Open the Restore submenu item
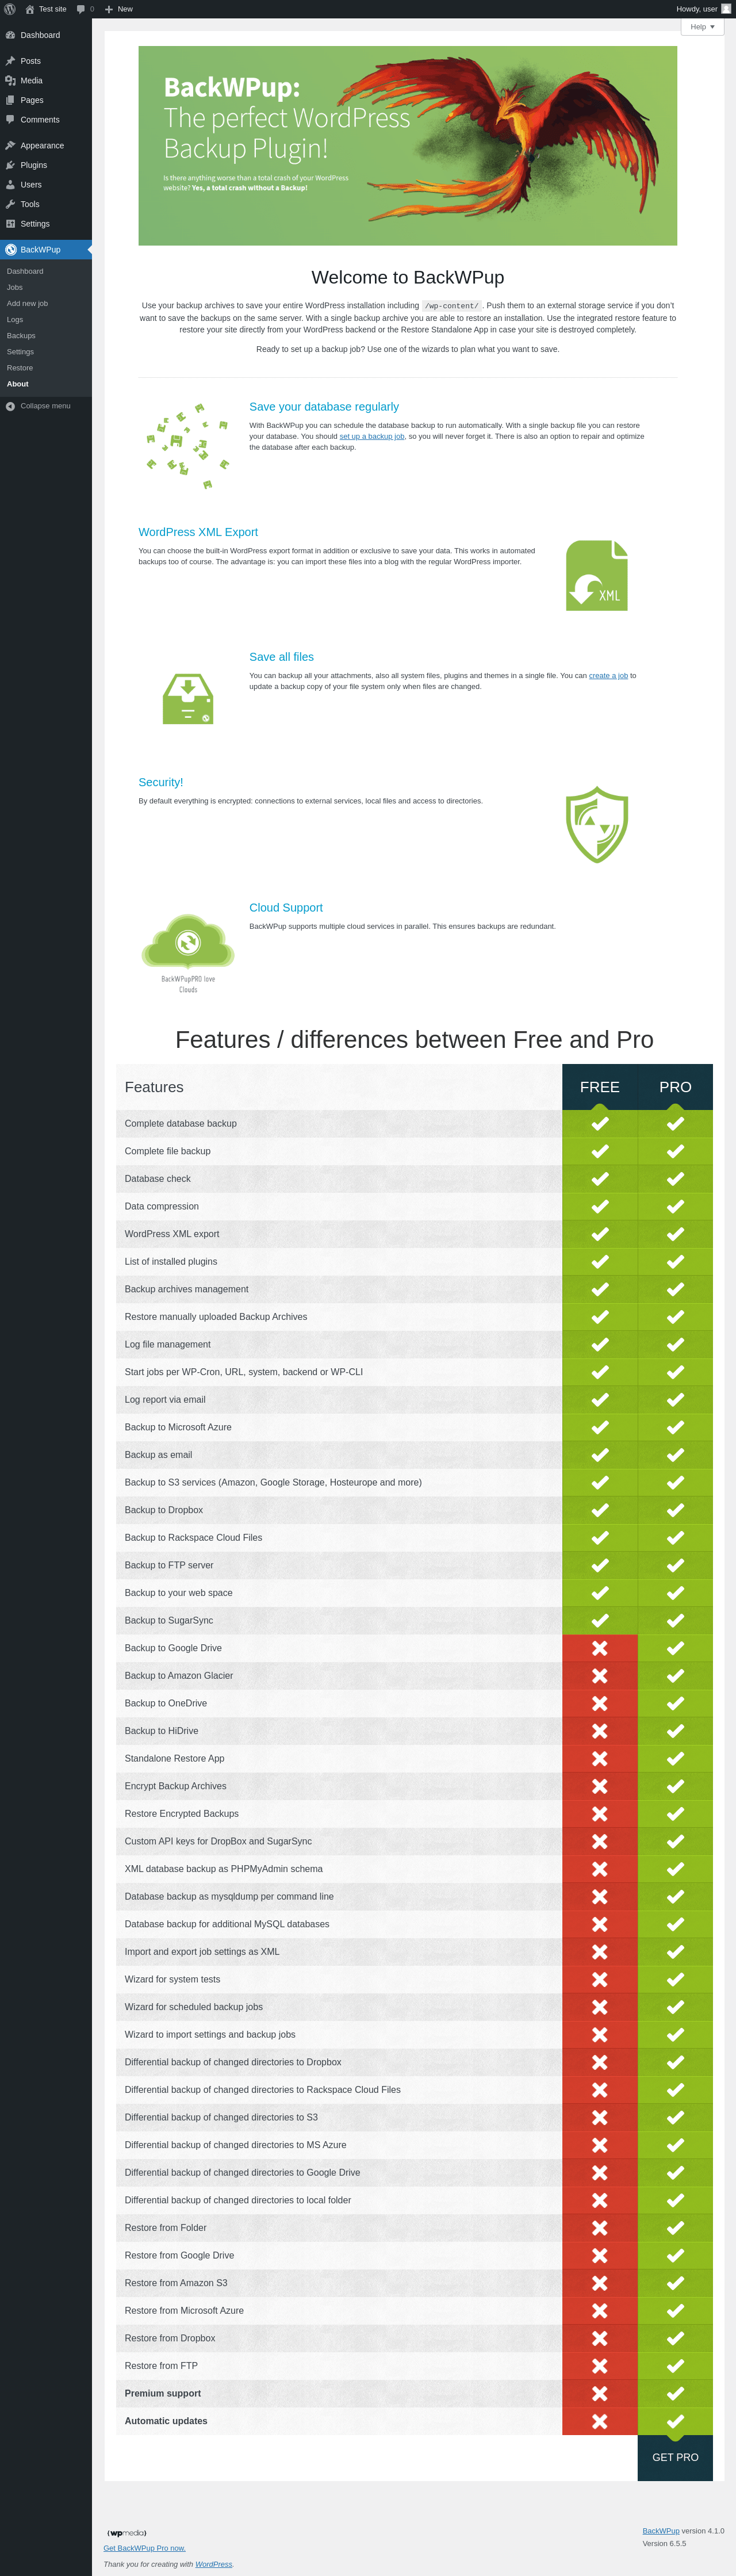The width and height of the screenshot is (736, 2576). pos(20,368)
